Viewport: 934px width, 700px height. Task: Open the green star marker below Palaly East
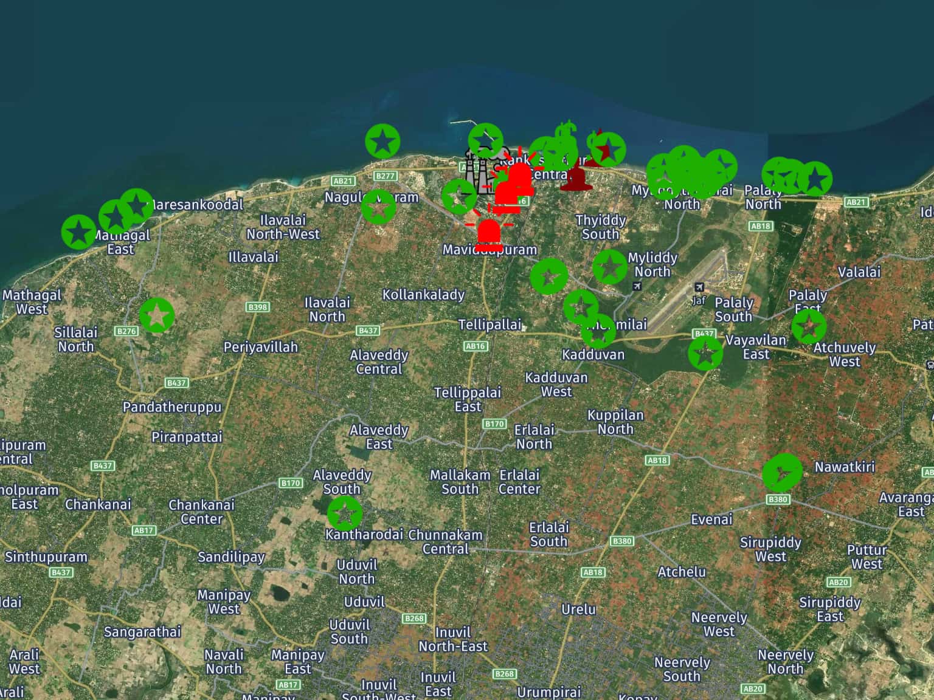point(808,326)
